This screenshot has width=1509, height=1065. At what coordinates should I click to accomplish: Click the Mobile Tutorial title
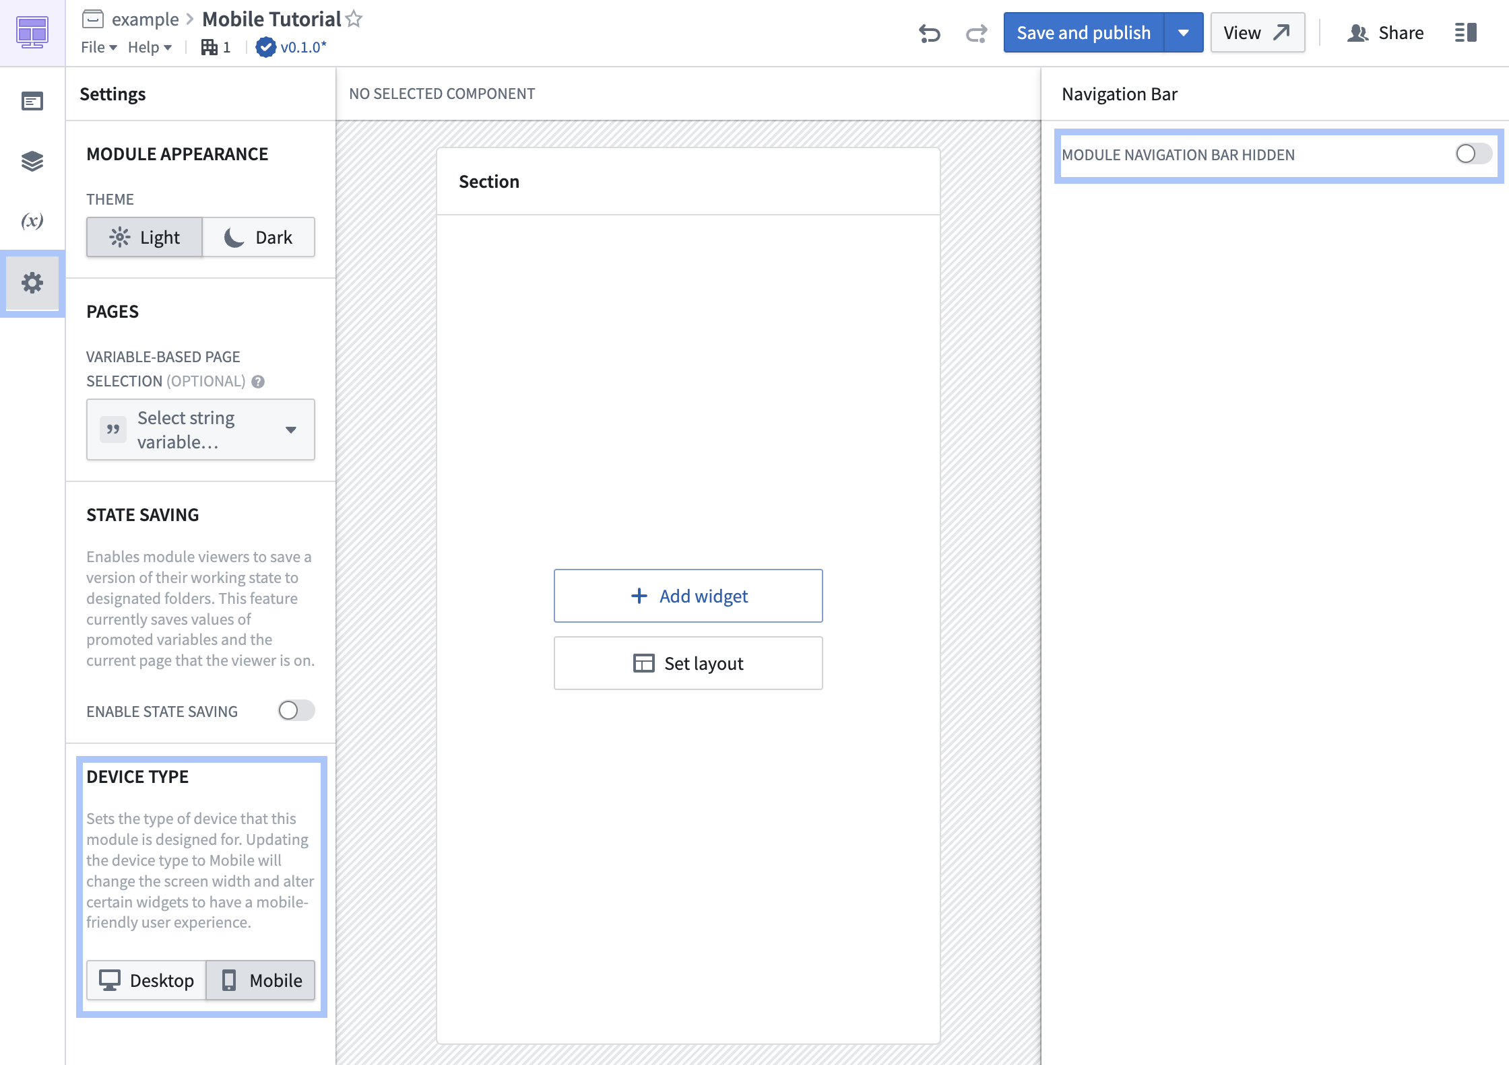tap(271, 19)
